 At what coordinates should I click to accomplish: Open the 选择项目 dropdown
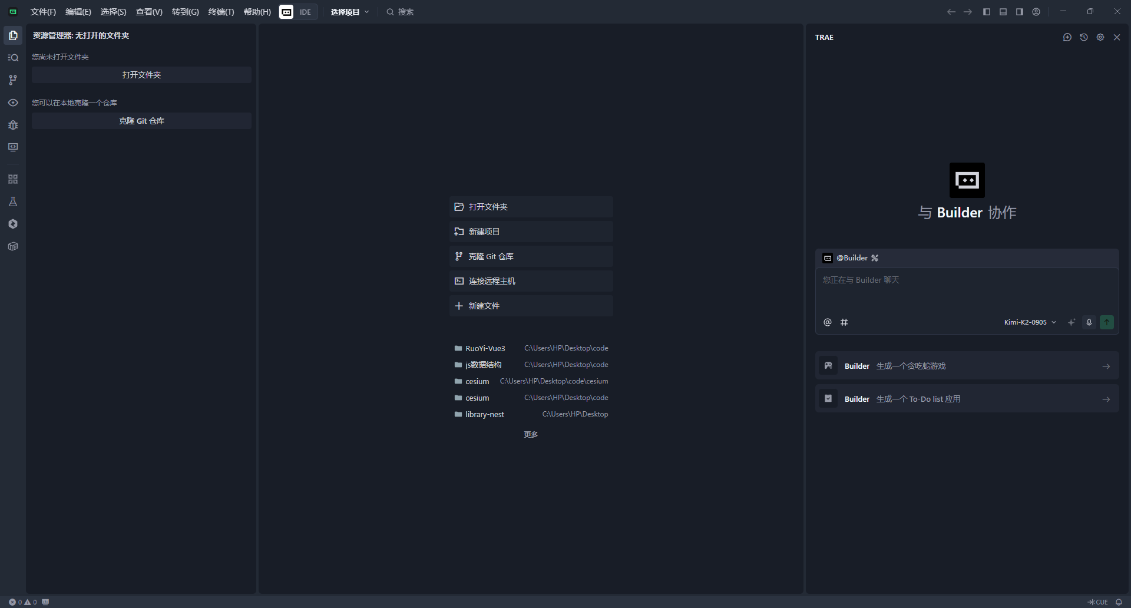coord(350,12)
